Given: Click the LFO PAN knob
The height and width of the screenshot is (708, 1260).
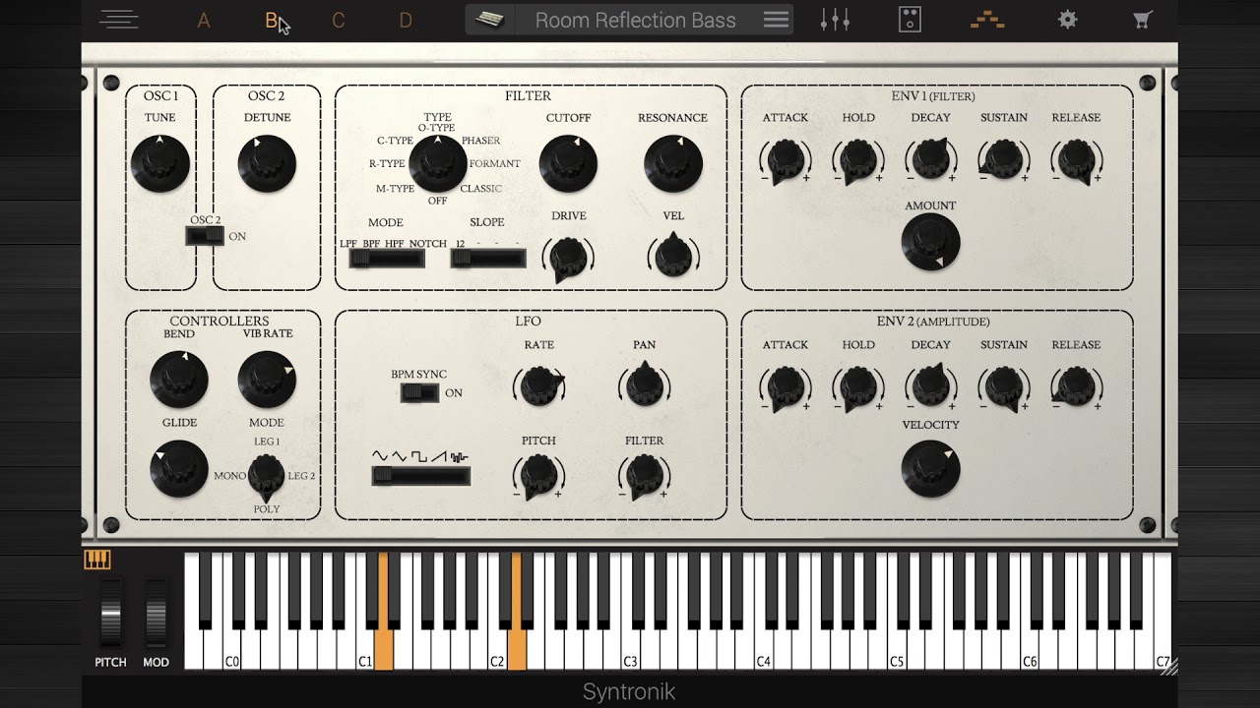Looking at the screenshot, I should 645,384.
